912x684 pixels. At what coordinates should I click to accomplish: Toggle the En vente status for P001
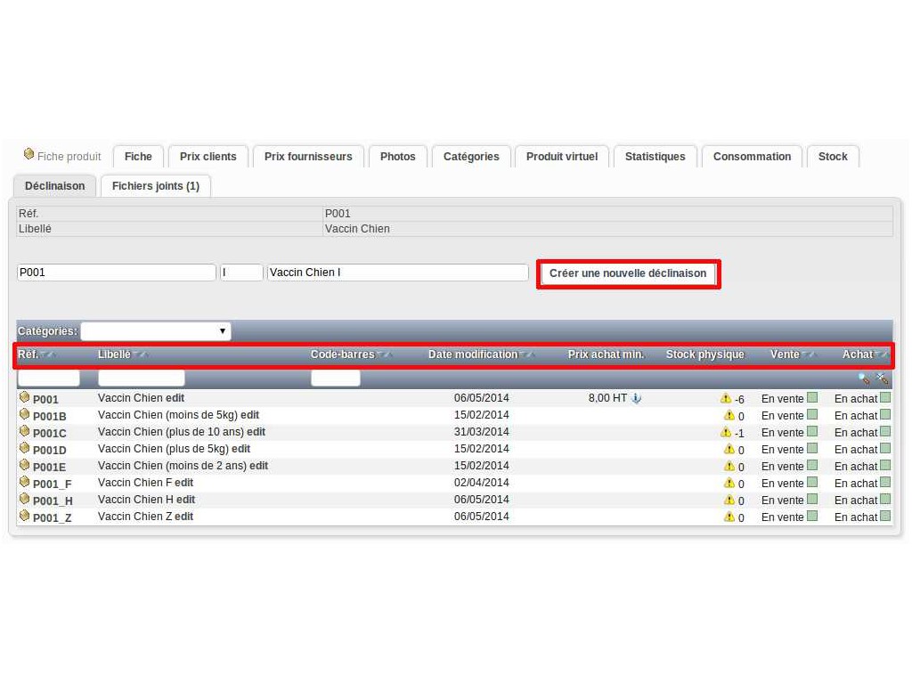pos(811,398)
